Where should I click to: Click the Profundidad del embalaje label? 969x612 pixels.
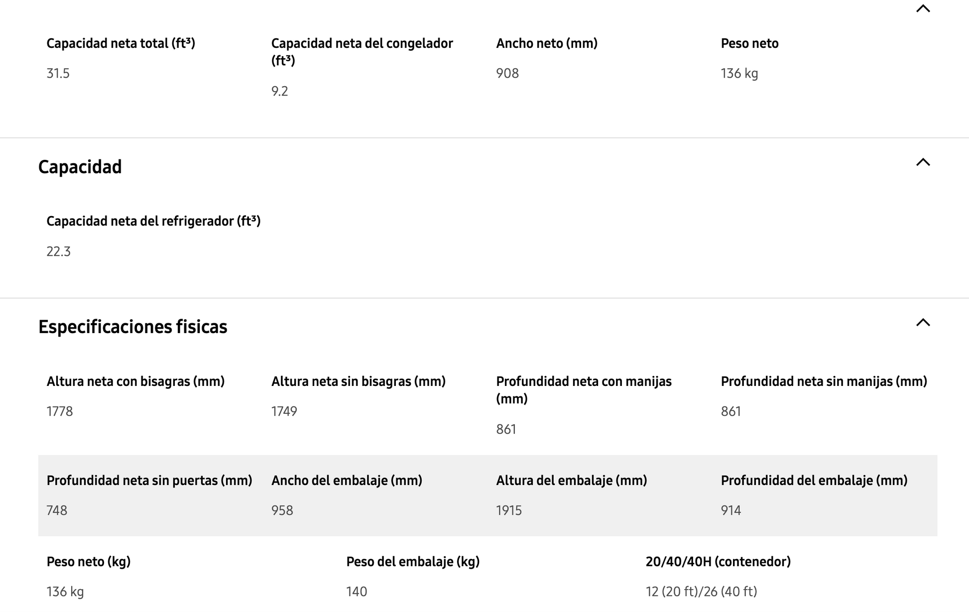click(814, 481)
